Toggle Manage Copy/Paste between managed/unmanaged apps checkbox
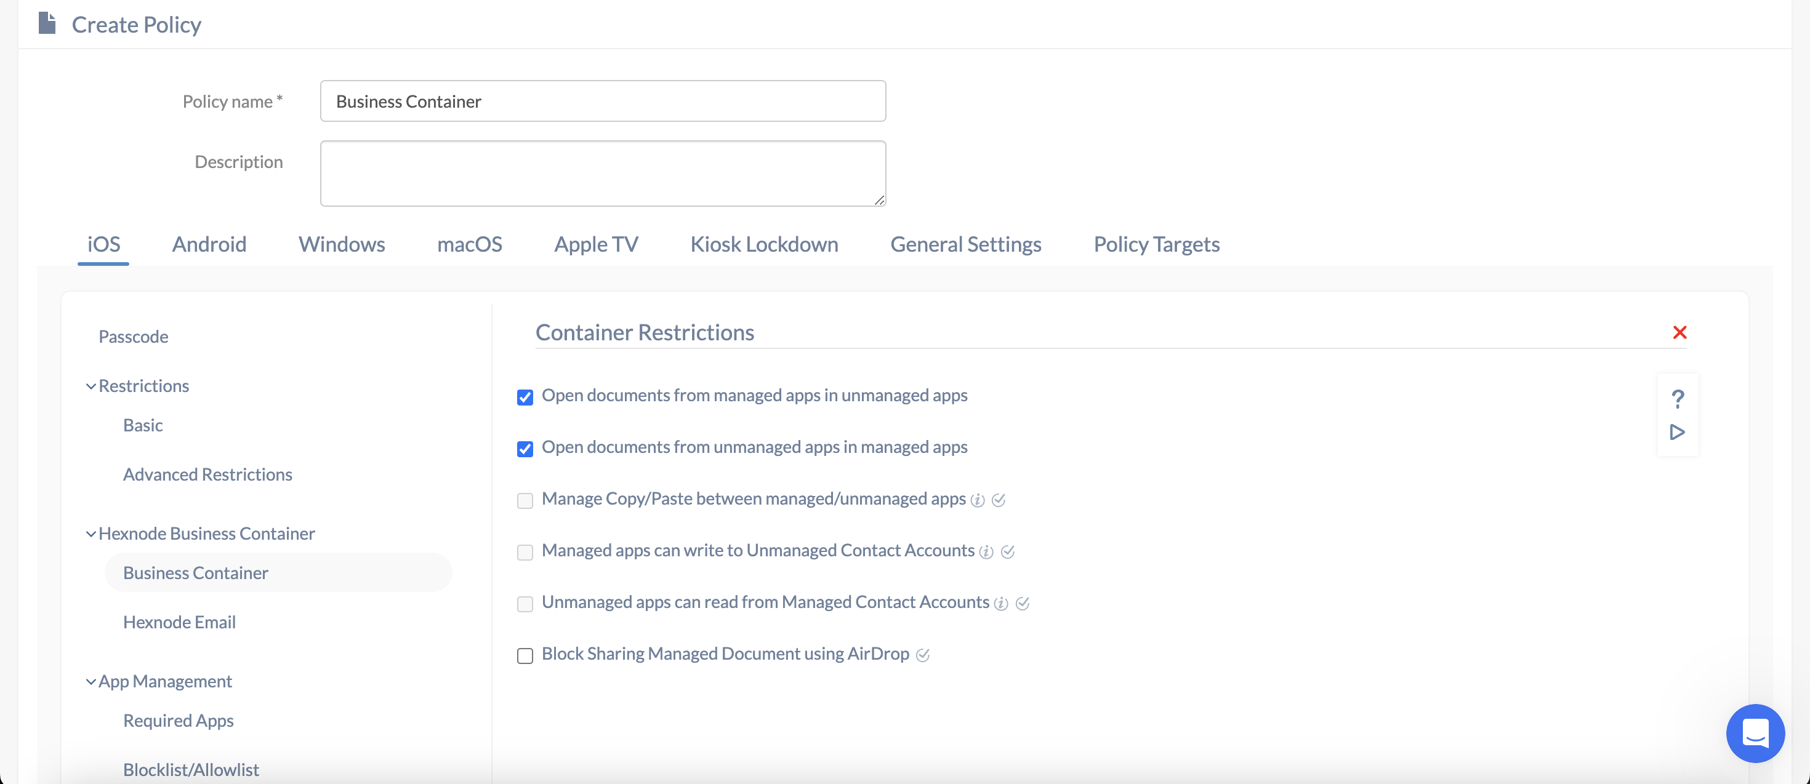This screenshot has height=784, width=1810. pyautogui.click(x=525, y=501)
